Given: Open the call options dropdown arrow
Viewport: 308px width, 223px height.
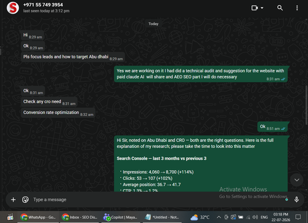Looking at the screenshot, I should coord(262,8).
